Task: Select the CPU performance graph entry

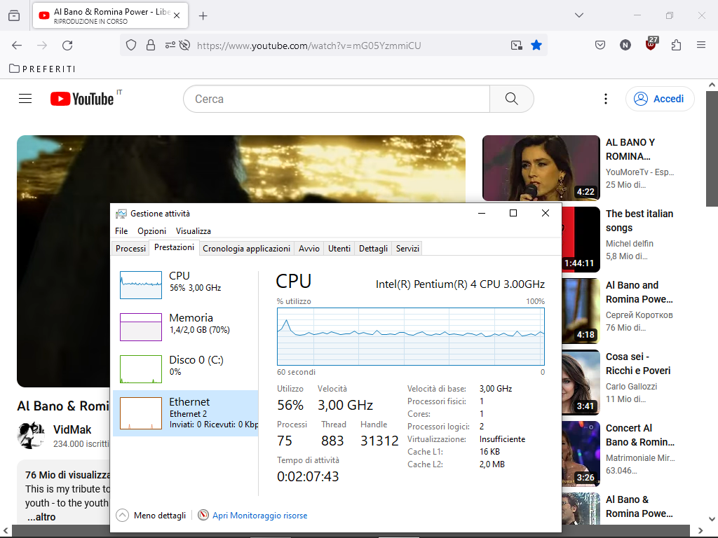Action: 185,285
